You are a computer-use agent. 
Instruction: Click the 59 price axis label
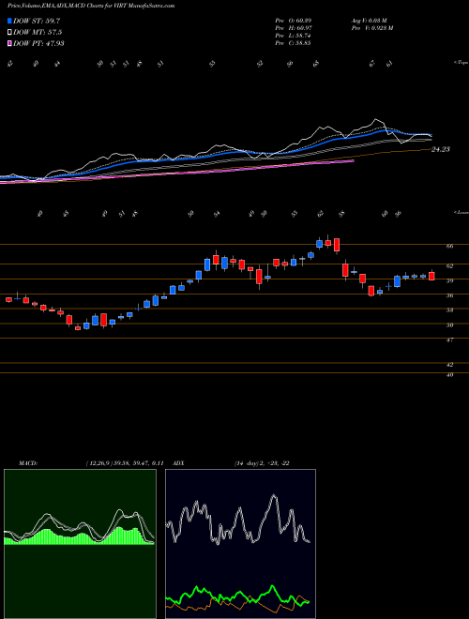(x=450, y=280)
